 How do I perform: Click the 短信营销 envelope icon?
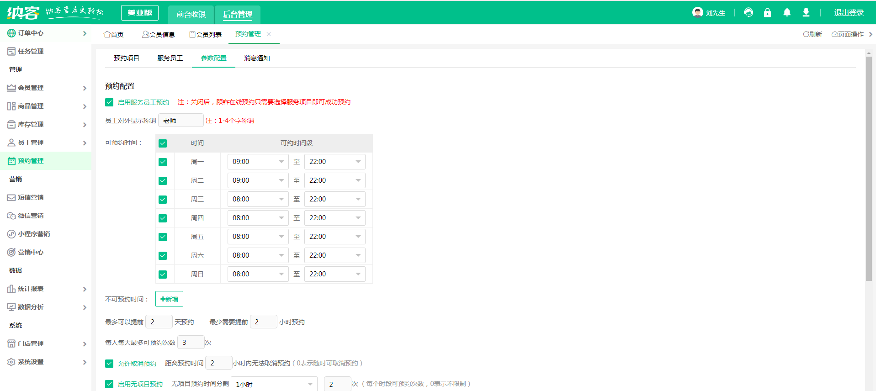click(x=11, y=197)
